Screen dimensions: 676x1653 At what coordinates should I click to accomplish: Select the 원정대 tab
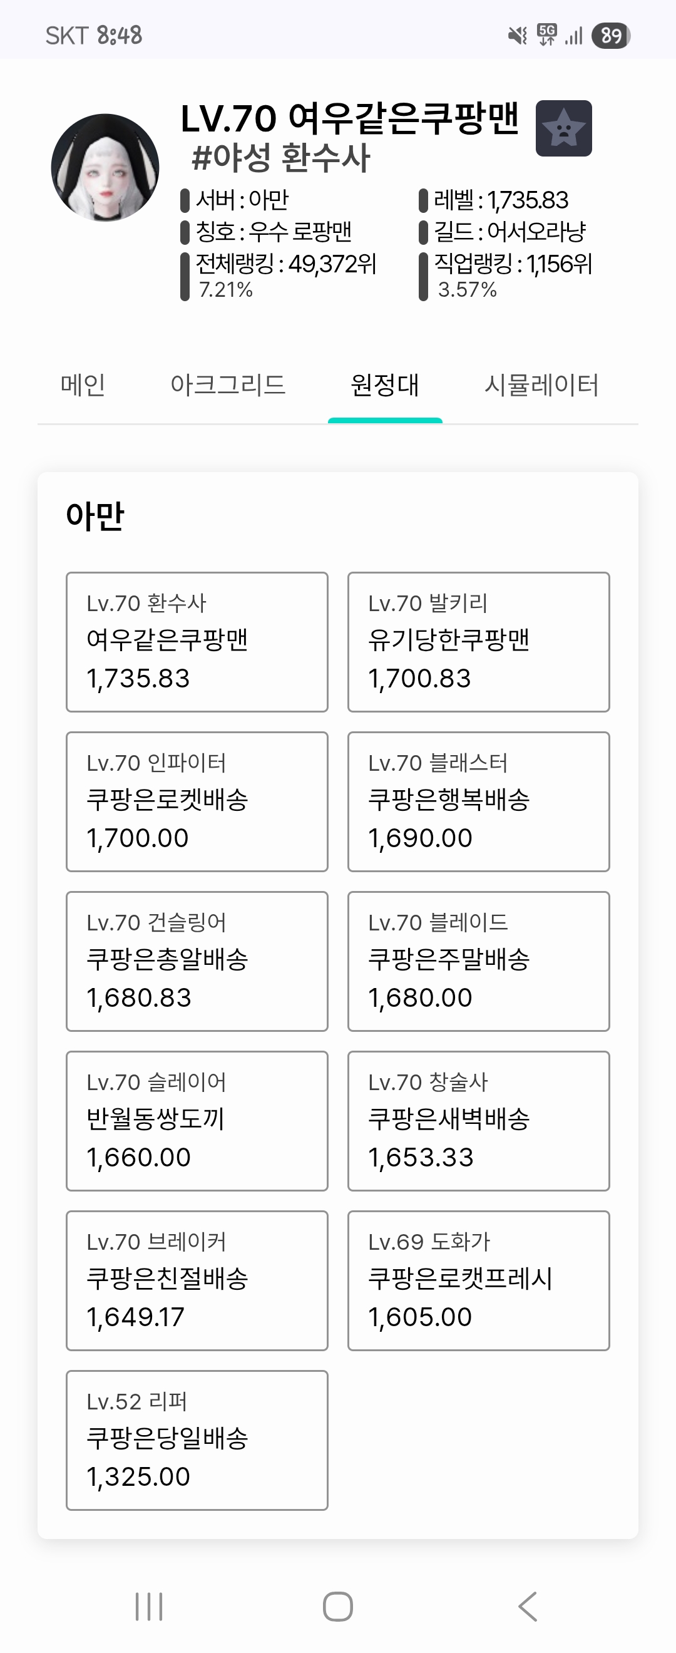pos(385,385)
